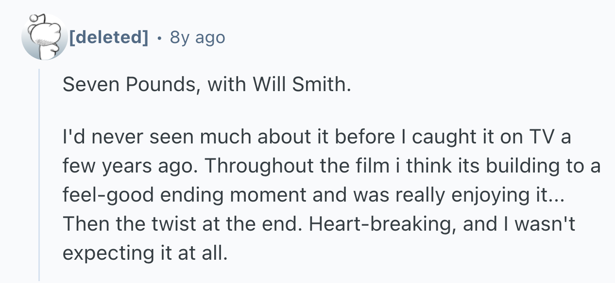Click the Reddit snoo avatar icon

click(44, 38)
